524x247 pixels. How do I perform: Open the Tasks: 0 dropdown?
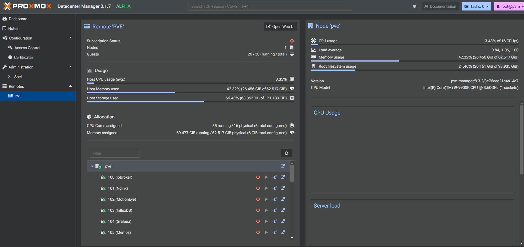point(476,6)
